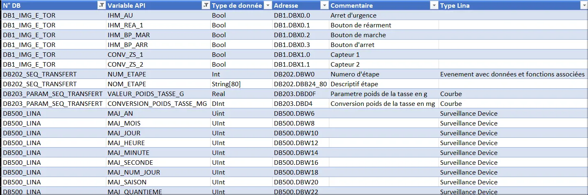Screen dimensions: 588x195
Task: Select the Bouton de marche comment cell
Action: (384, 35)
